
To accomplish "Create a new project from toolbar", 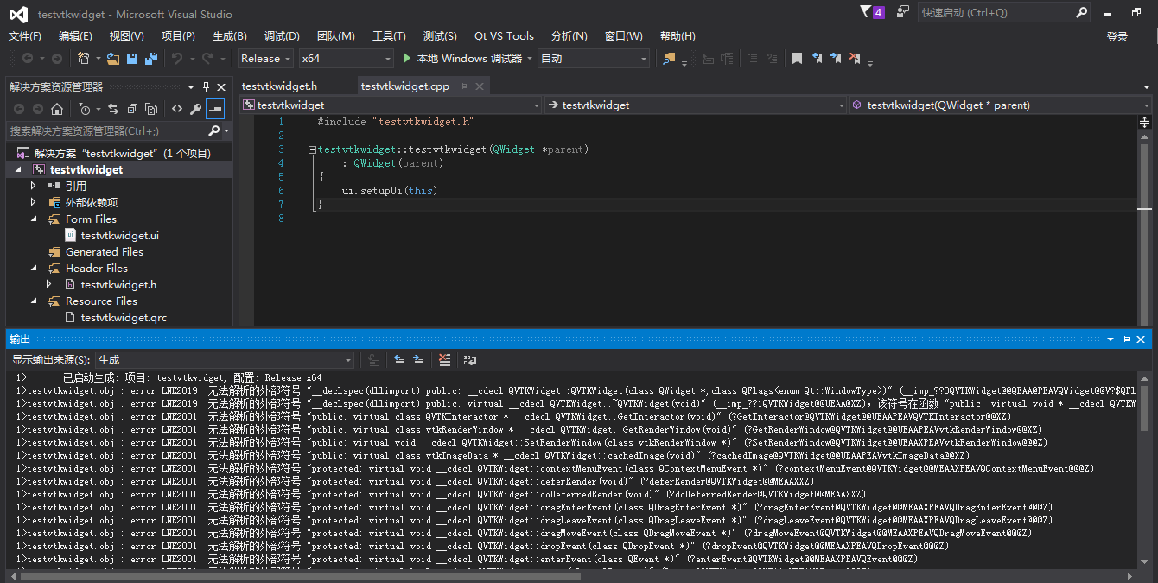I will coord(84,59).
